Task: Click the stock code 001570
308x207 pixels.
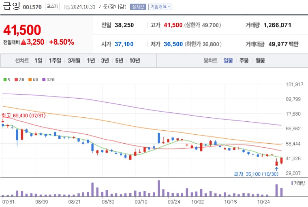Action: [32, 7]
